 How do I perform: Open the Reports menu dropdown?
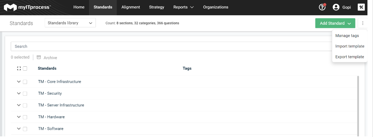184,7
